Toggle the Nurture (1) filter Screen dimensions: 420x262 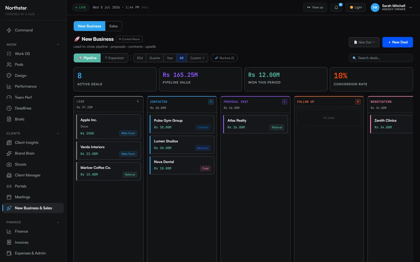pyautogui.click(x=224, y=58)
